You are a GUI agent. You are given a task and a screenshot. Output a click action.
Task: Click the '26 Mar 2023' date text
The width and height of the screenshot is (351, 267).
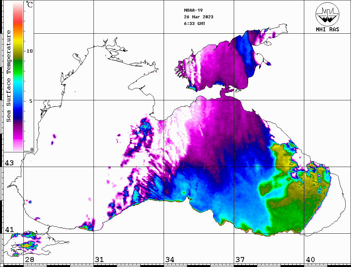pyautogui.click(x=199, y=17)
